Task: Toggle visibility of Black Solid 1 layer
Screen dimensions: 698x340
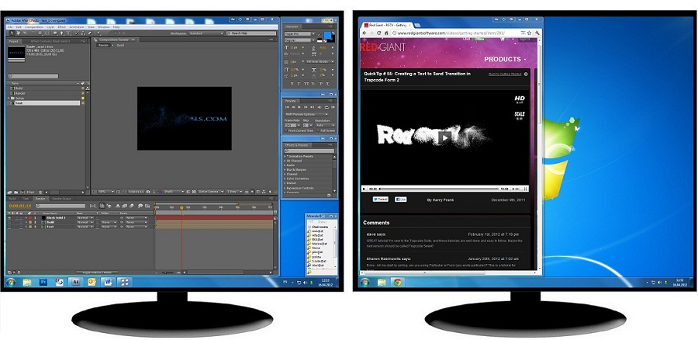Action: tap(9, 218)
